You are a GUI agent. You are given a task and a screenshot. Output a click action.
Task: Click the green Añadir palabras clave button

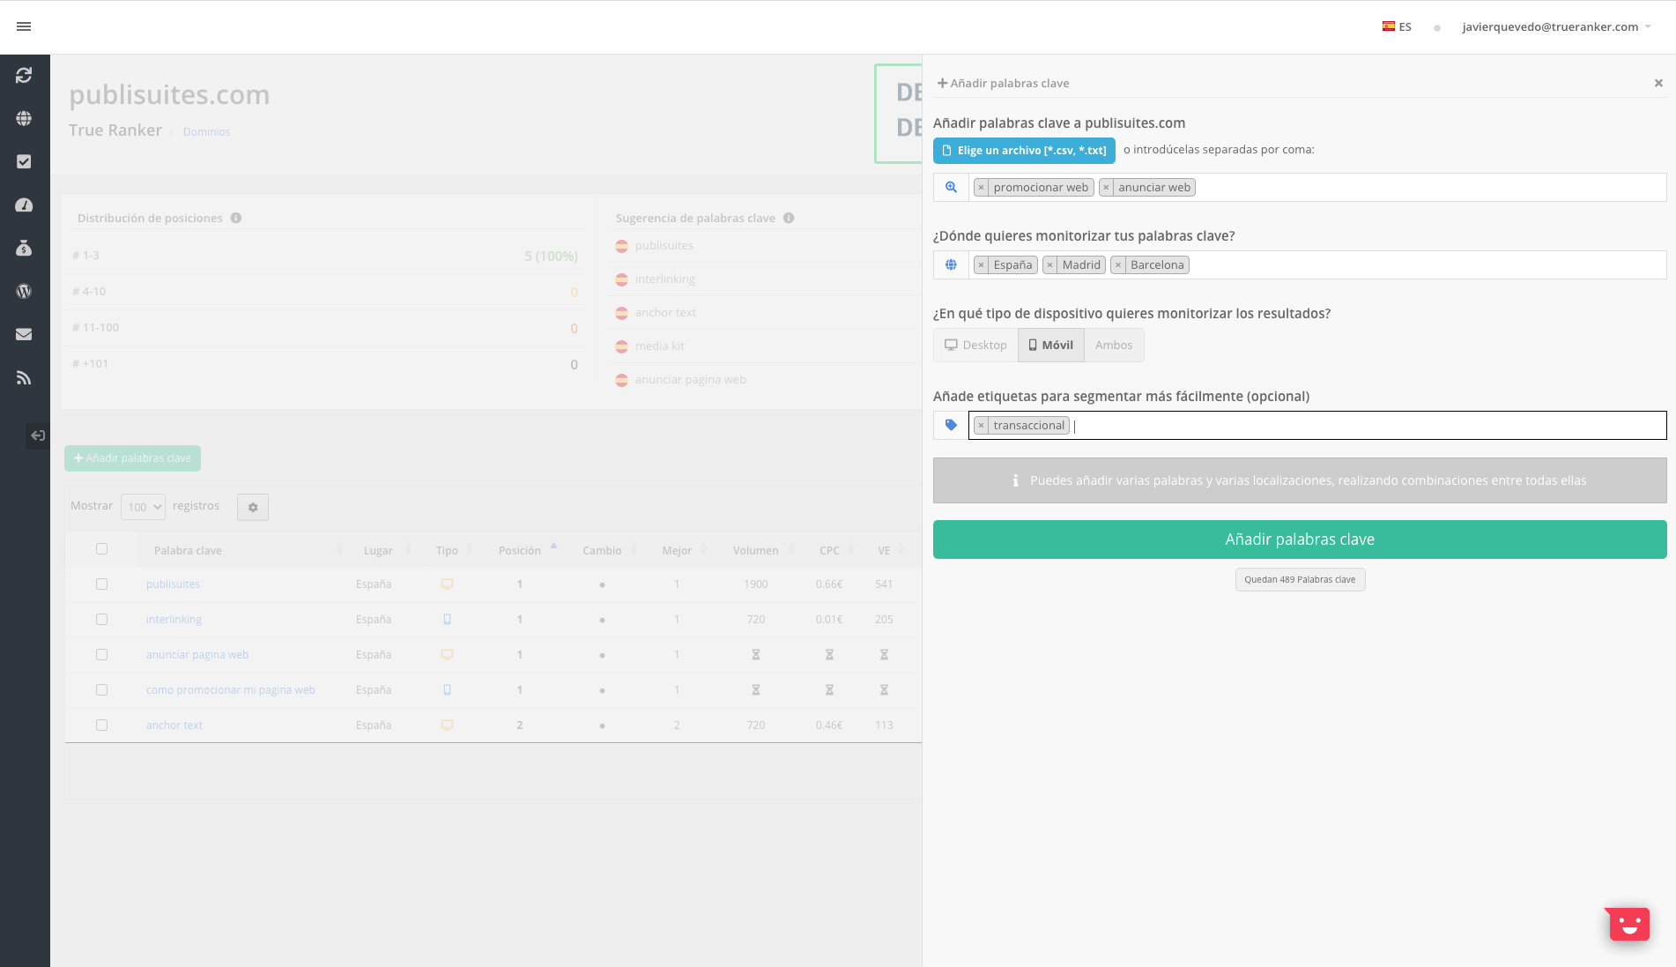(1300, 539)
